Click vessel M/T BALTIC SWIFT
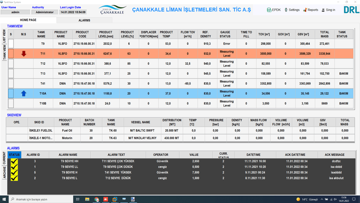Screen dimensions: 360x203 tap(142, 131)
